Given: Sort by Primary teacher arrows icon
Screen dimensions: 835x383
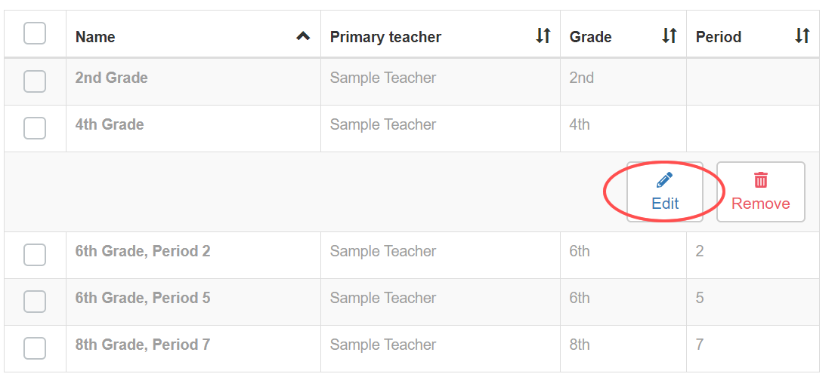Looking at the screenshot, I should (x=543, y=35).
